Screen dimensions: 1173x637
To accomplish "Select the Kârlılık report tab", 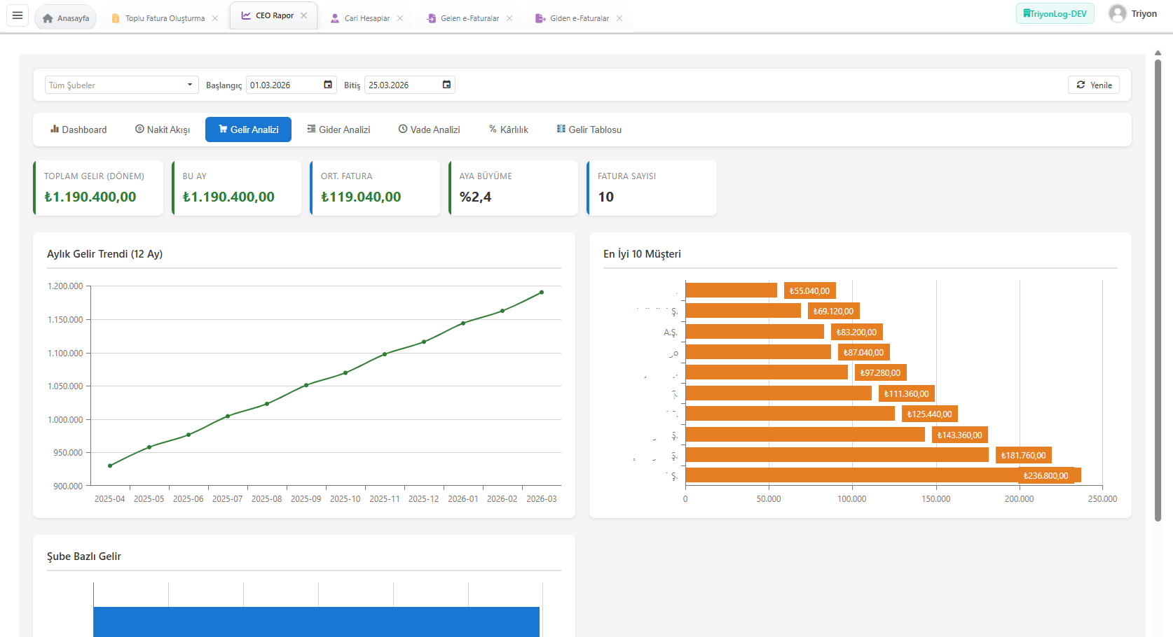I will point(508,129).
